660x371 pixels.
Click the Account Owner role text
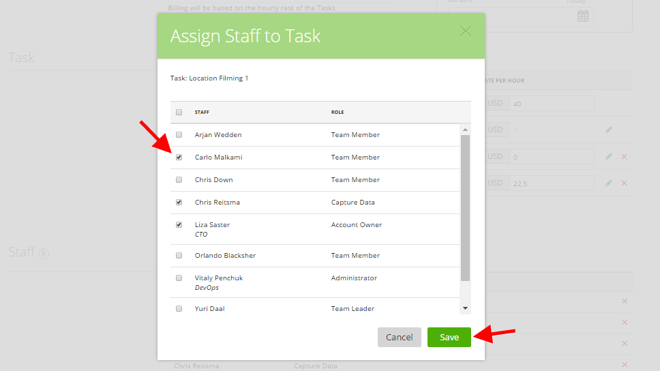point(356,225)
